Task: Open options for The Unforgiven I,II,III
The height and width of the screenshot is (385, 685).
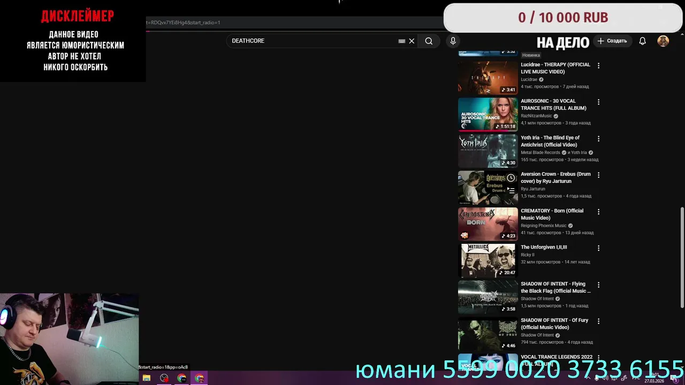Action: tap(598, 248)
